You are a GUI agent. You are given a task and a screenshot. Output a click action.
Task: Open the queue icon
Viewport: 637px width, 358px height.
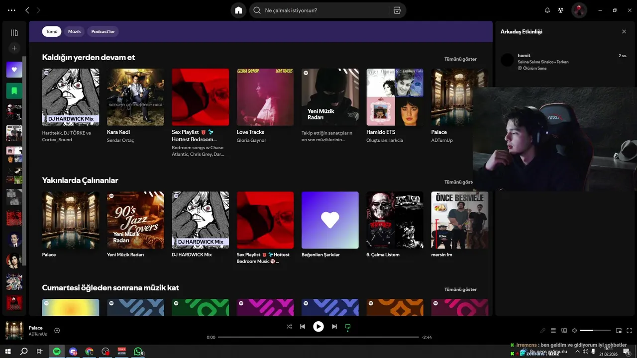click(553, 331)
